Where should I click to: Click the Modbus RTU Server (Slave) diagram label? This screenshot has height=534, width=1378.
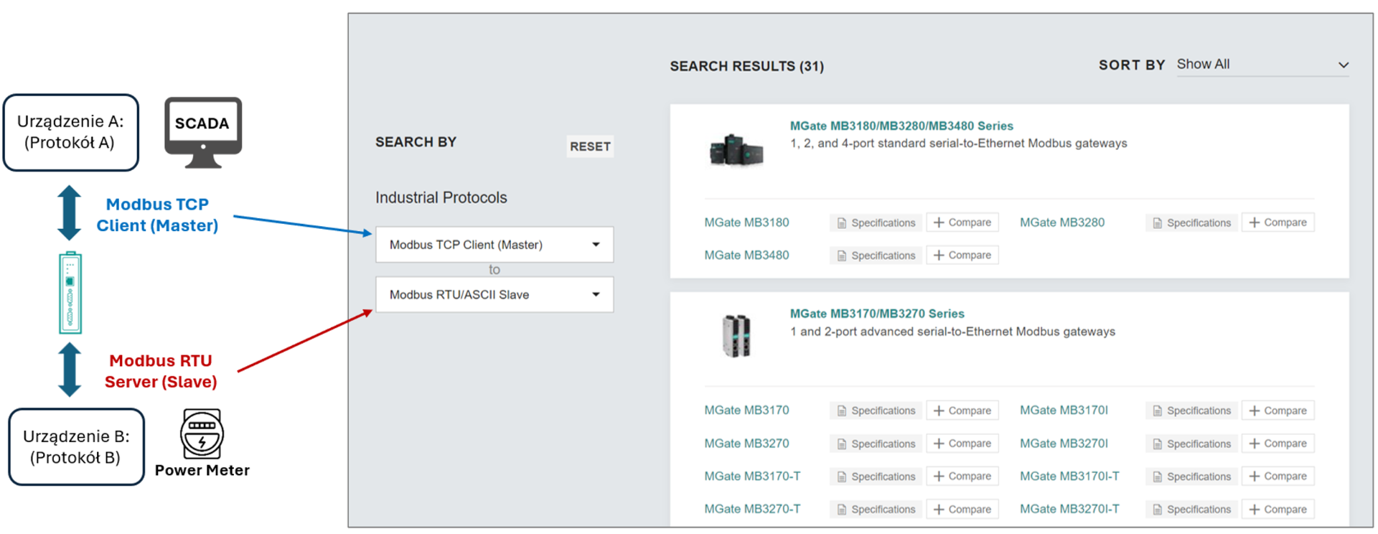click(x=161, y=371)
